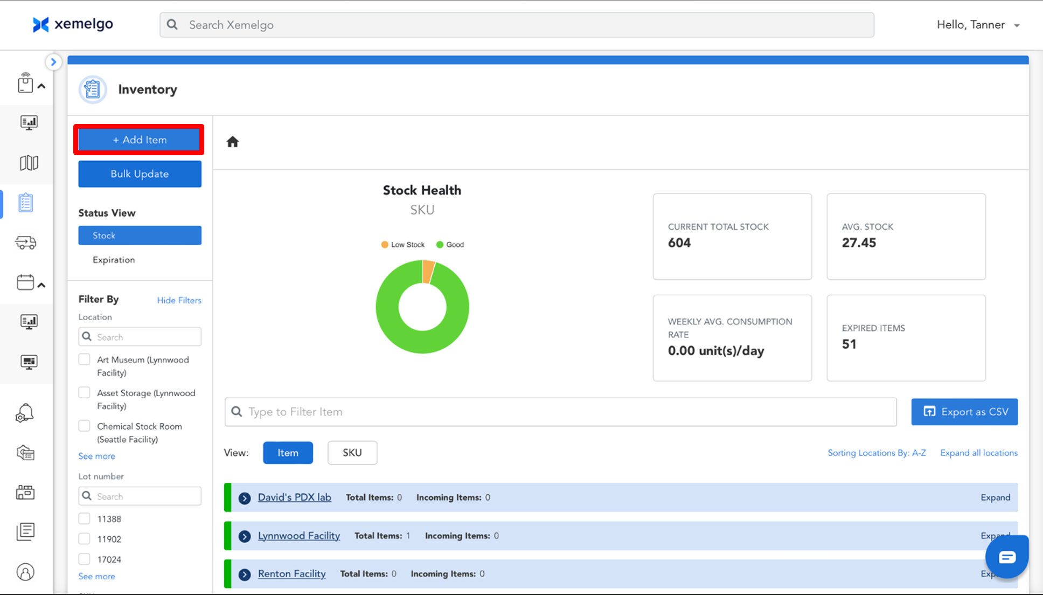Screen dimensions: 1043x595
Task: Check the Art Museum location filter
Action: 84,359
